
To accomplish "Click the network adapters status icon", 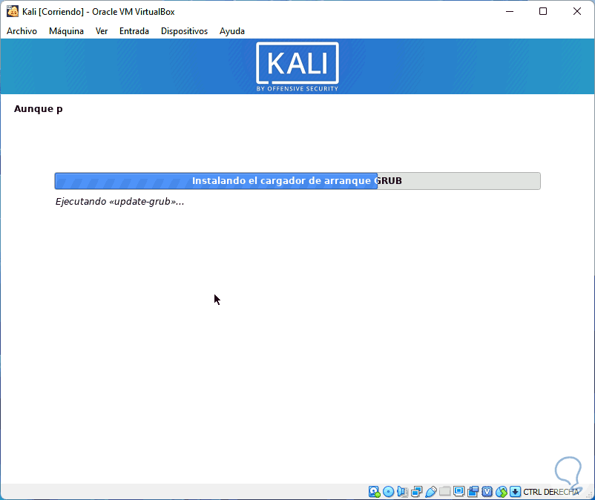I will click(x=416, y=492).
